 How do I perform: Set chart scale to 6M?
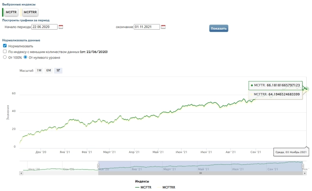(x=49, y=70)
